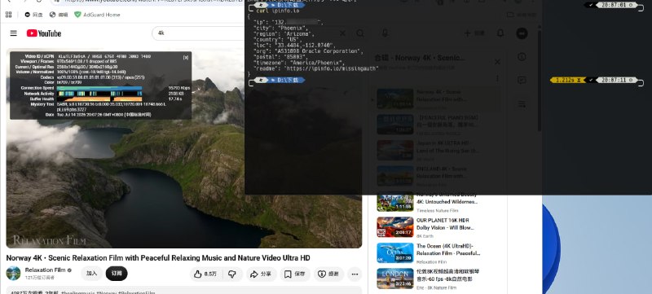Click the Norway 4K video title

pyautogui.click(x=158, y=258)
